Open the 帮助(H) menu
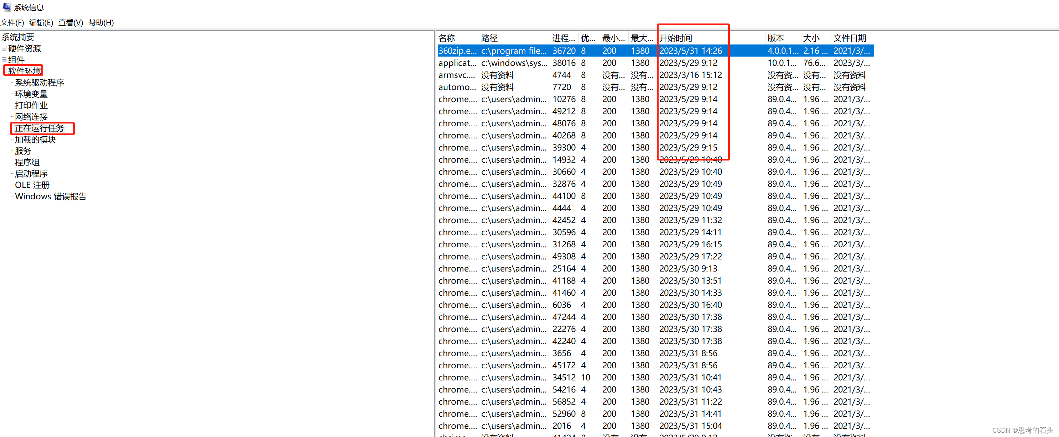1059x437 pixels. click(101, 22)
